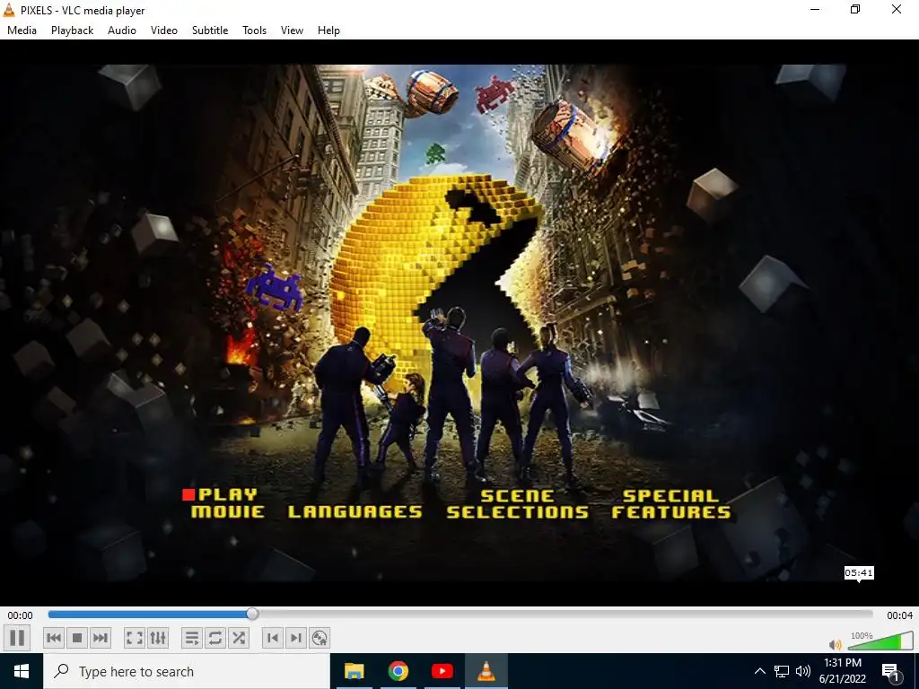Launch Chrome from the taskbar
The width and height of the screenshot is (919, 689).
click(x=398, y=671)
